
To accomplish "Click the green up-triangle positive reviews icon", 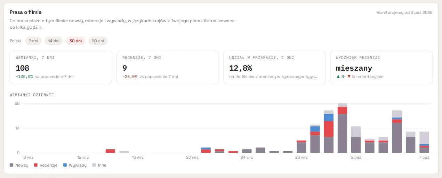I will click(x=338, y=77).
